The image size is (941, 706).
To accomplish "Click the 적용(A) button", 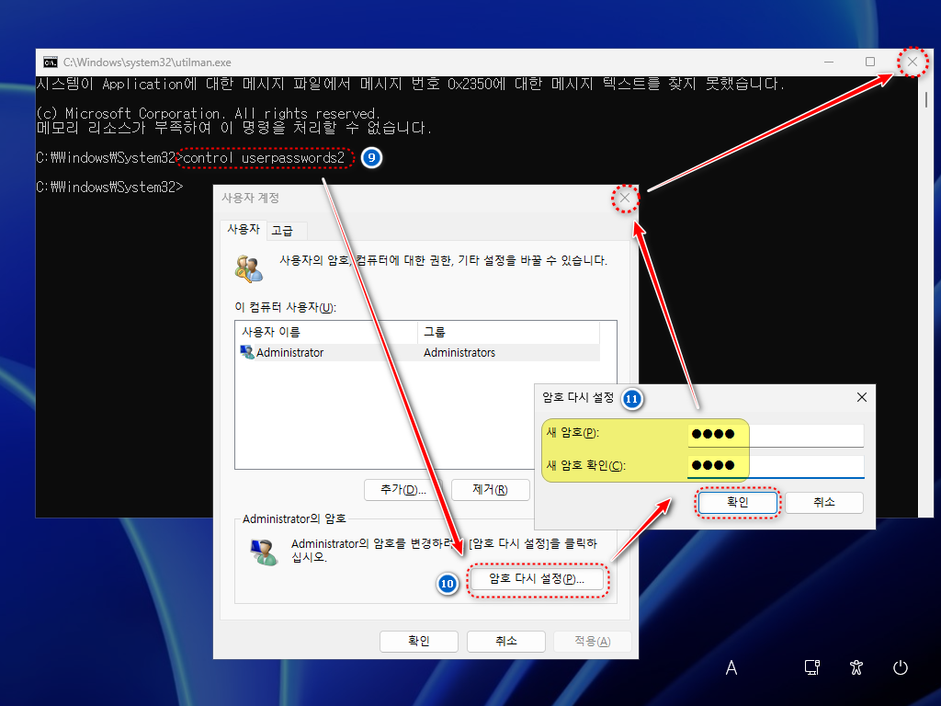I will (x=593, y=641).
